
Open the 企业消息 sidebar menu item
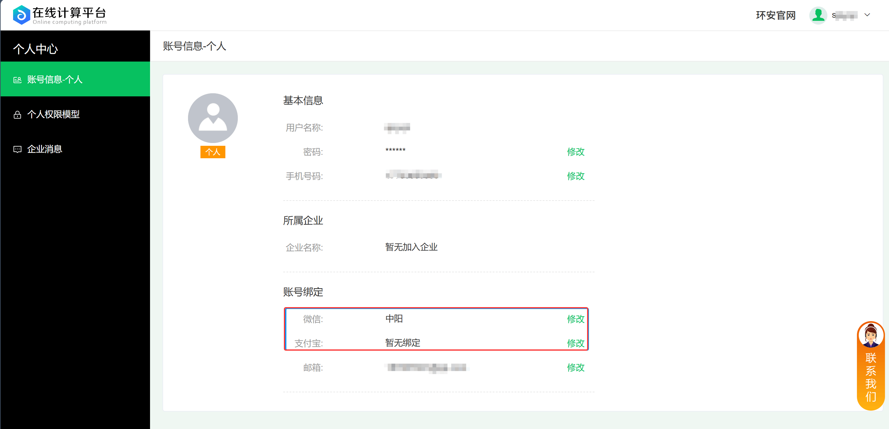(45, 149)
